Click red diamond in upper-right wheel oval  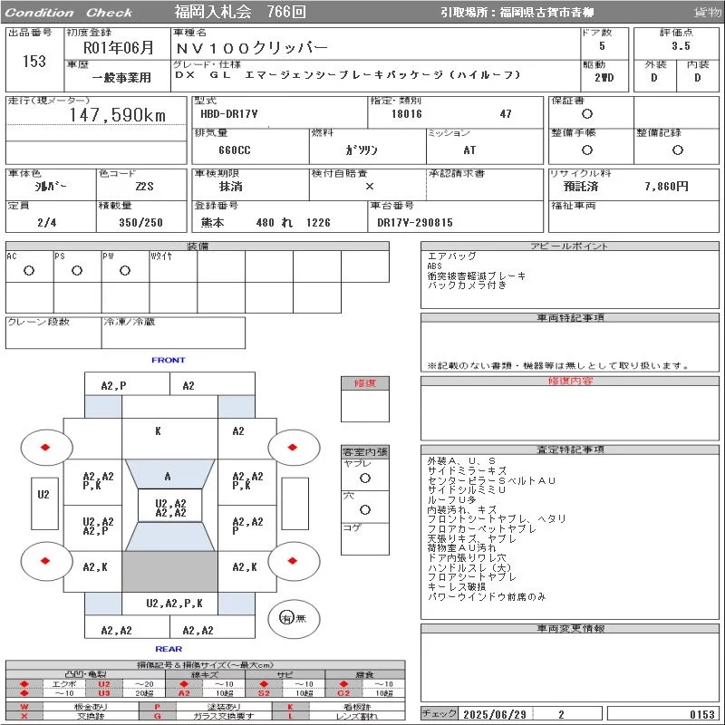tap(292, 447)
